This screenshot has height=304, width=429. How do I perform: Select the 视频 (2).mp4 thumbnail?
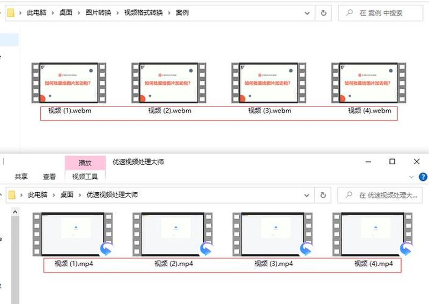coord(172,234)
